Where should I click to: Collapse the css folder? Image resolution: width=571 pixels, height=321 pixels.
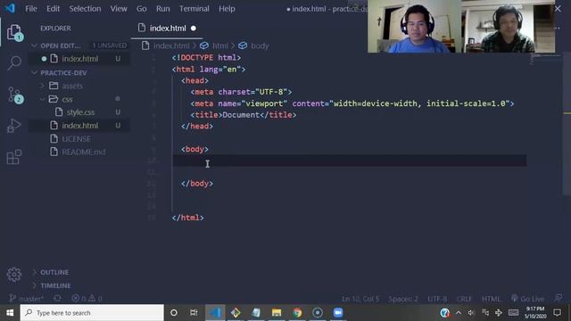tap(67, 99)
